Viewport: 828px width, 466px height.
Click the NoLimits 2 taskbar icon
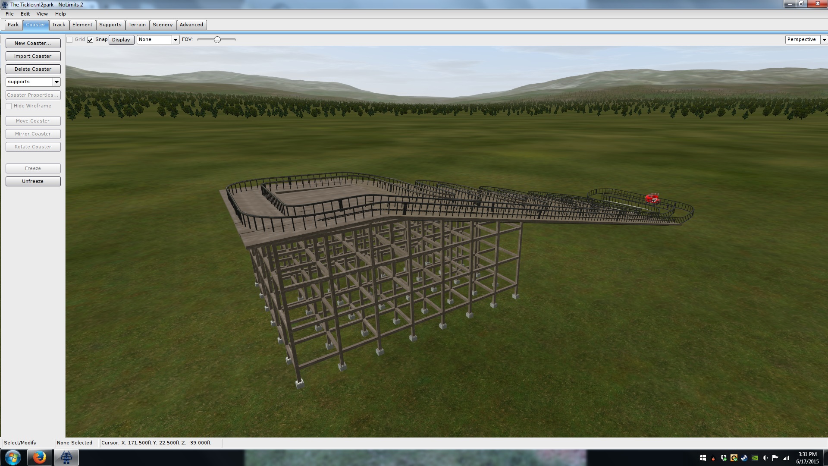[66, 457]
